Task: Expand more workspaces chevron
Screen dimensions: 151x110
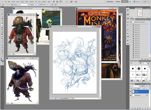Action: 130,2
